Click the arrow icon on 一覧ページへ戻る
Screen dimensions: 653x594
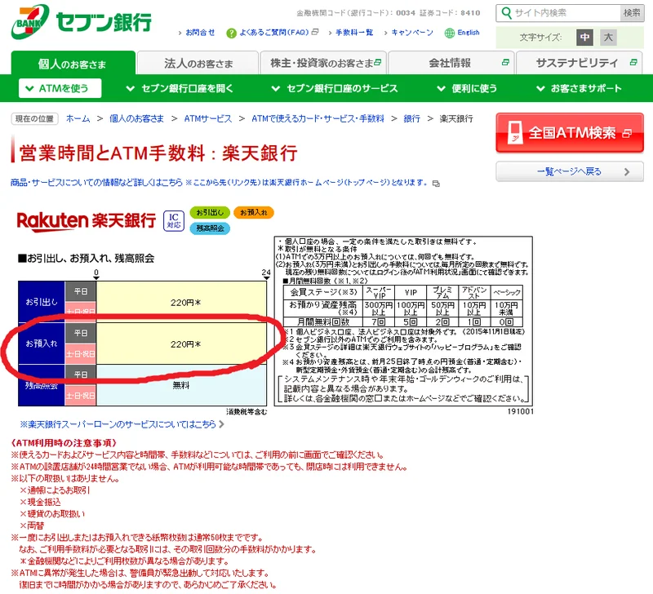pyautogui.click(x=627, y=172)
